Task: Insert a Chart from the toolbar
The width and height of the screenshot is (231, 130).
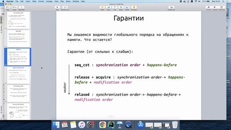Action: [x=108, y=7]
